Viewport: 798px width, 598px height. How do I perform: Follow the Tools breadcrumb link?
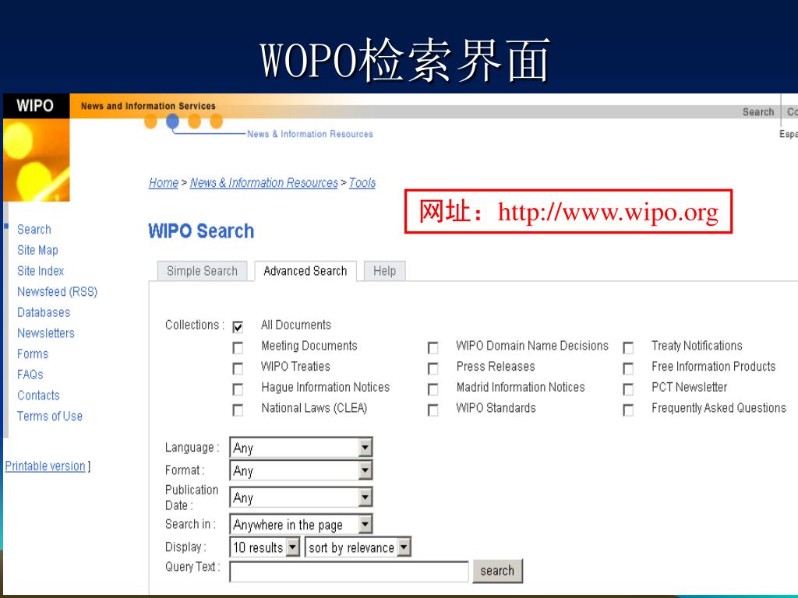click(x=362, y=182)
